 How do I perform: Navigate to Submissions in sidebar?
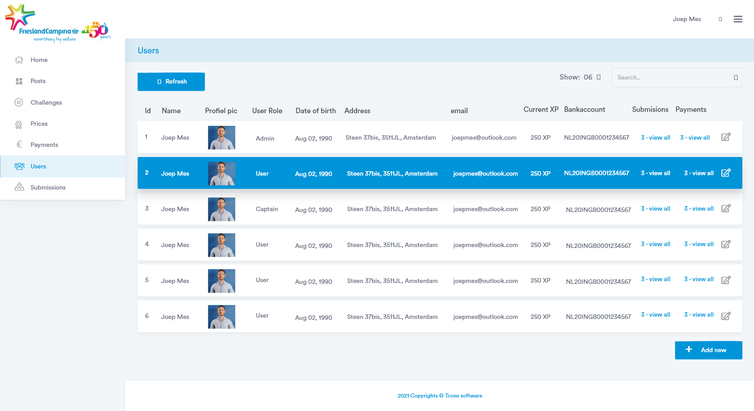[48, 187]
